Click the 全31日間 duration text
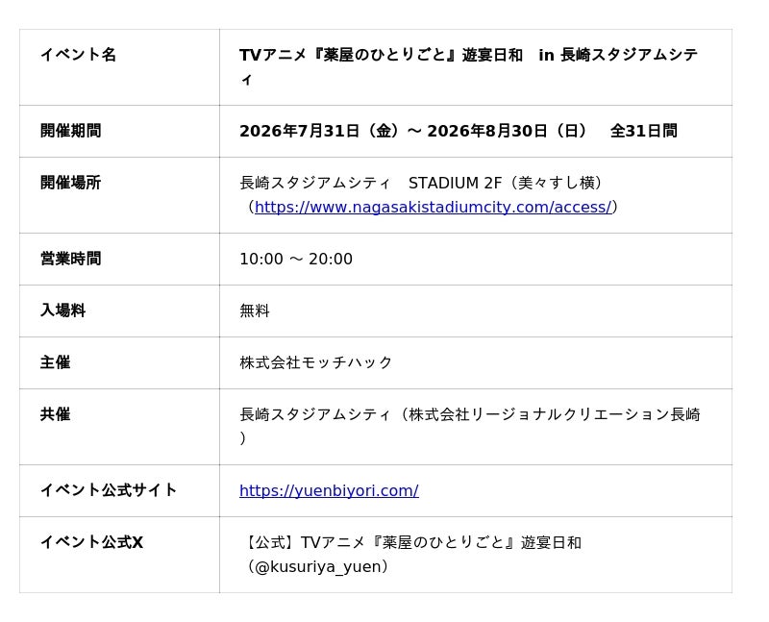This screenshot has height=622, width=769. pyautogui.click(x=643, y=131)
